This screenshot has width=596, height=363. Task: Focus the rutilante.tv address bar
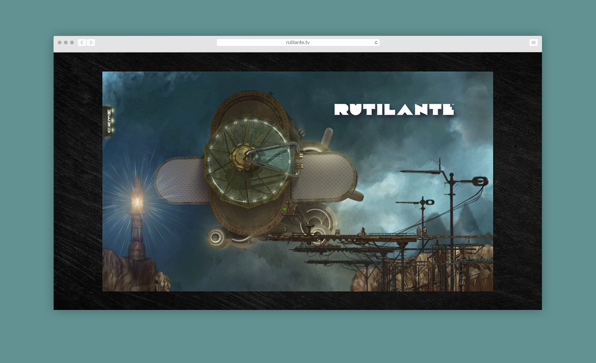pyautogui.click(x=298, y=42)
